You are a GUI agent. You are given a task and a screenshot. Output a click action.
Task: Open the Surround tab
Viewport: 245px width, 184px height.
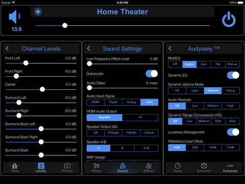[x=204, y=168]
